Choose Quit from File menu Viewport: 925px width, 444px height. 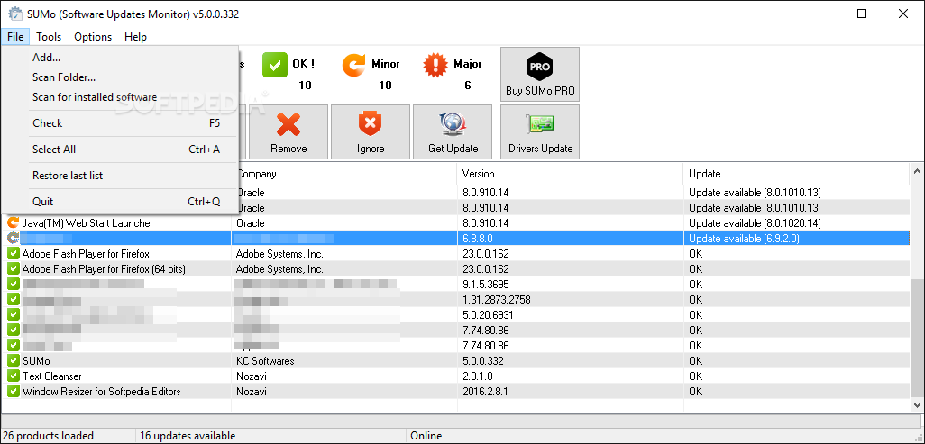(x=120, y=201)
